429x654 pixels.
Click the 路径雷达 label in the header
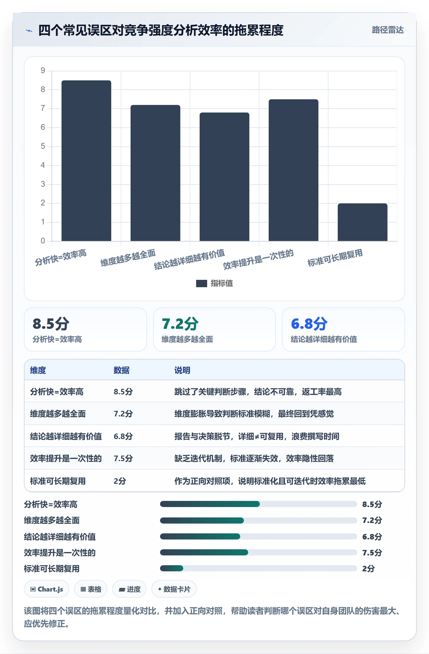[388, 30]
